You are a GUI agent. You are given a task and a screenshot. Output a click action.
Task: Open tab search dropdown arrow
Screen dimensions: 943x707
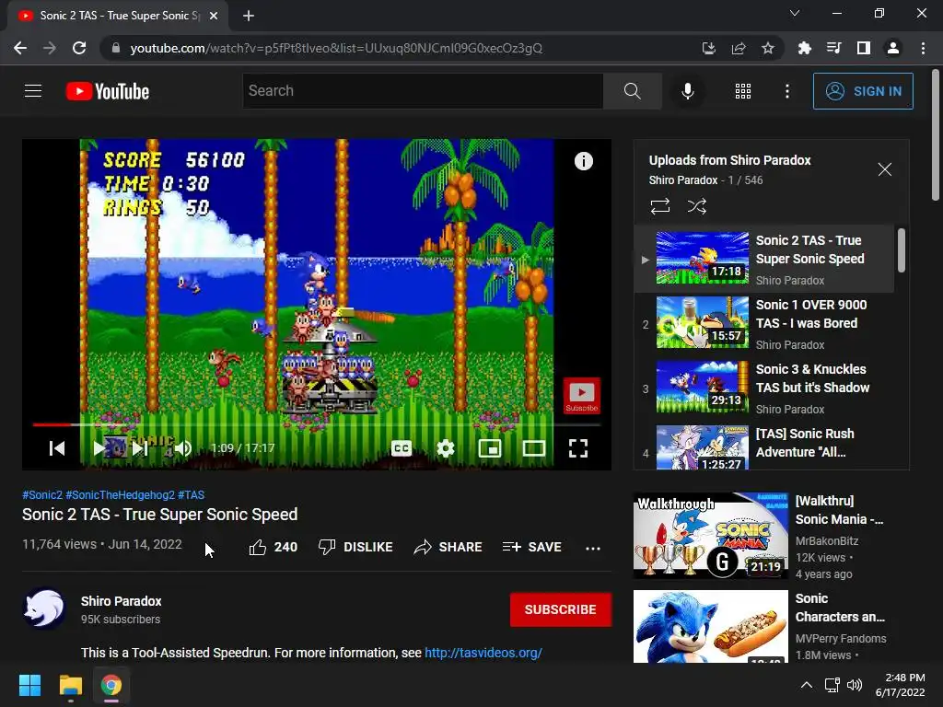[795, 13]
